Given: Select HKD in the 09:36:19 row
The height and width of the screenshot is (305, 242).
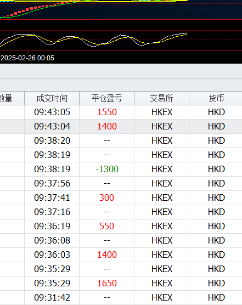Looking at the screenshot, I should click(x=216, y=226).
